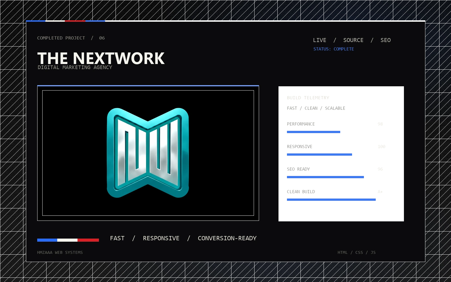This screenshot has height=282, width=451.
Task: Click the DIGITAL MARKETING AGENCY subtitle
Action: 75,67
